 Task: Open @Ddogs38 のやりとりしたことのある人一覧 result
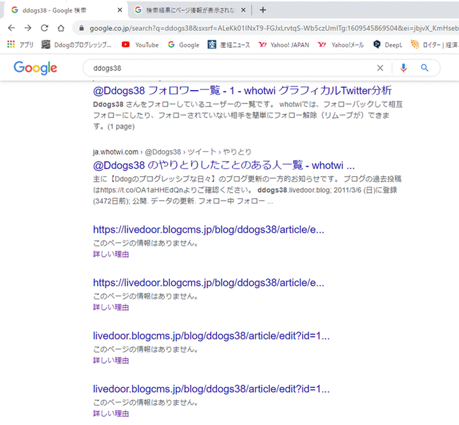tap(223, 166)
